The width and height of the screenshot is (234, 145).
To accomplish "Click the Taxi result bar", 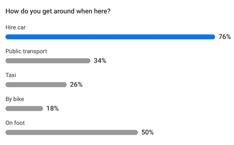I will [x=36, y=85].
